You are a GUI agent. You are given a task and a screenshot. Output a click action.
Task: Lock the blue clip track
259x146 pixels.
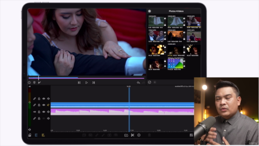click(39, 105)
